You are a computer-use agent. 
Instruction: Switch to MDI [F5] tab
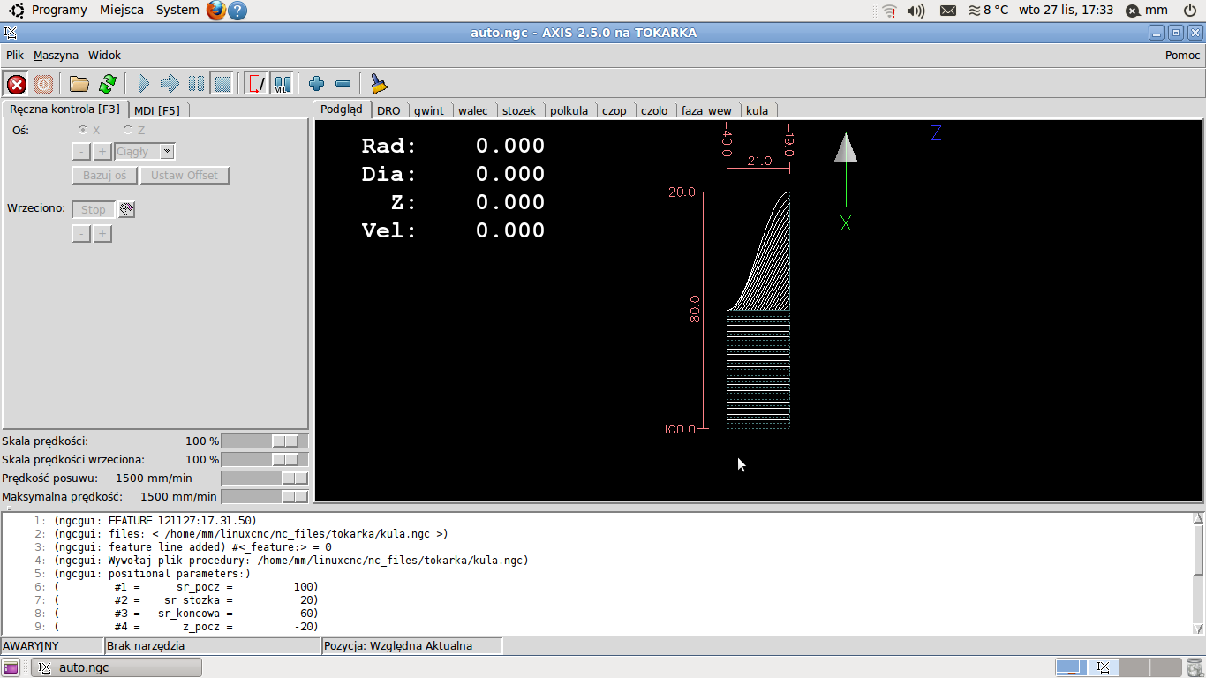point(157,110)
